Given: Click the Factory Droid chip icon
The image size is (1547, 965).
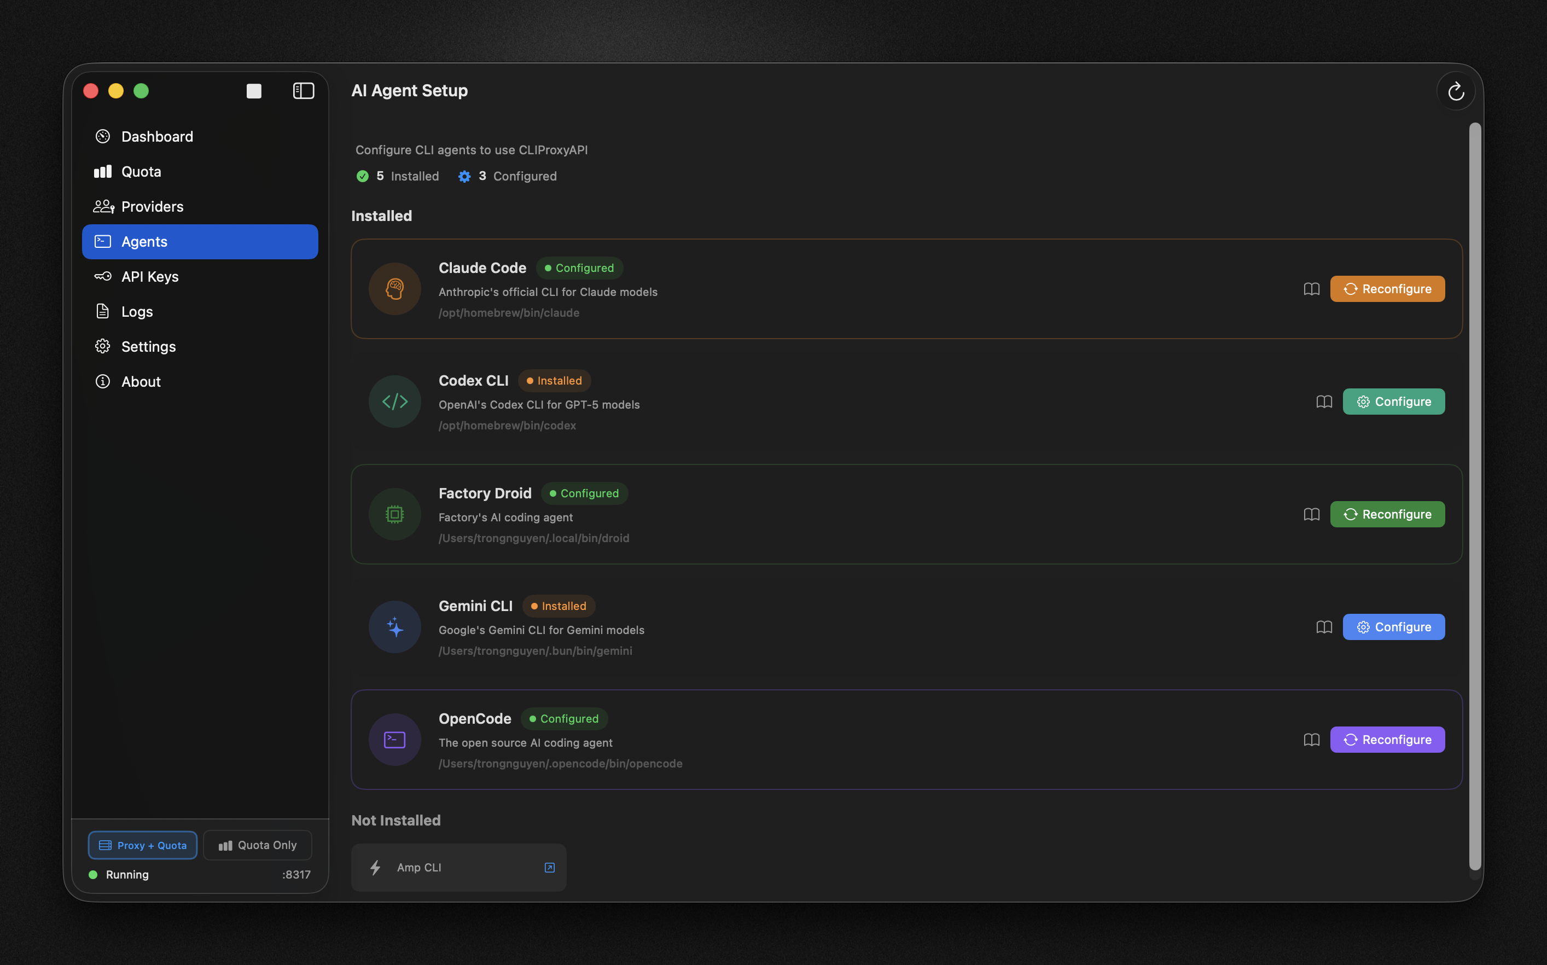Looking at the screenshot, I should (394, 514).
